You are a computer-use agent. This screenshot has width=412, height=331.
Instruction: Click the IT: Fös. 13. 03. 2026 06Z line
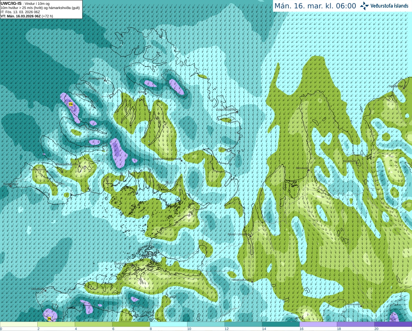(20, 12)
